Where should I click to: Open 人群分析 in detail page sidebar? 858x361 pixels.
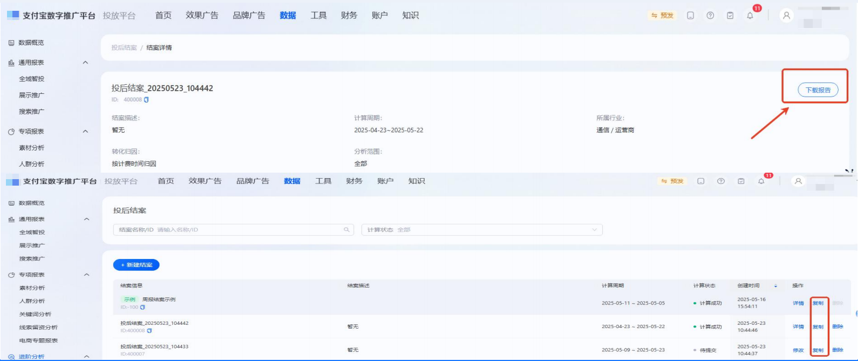pyautogui.click(x=32, y=164)
